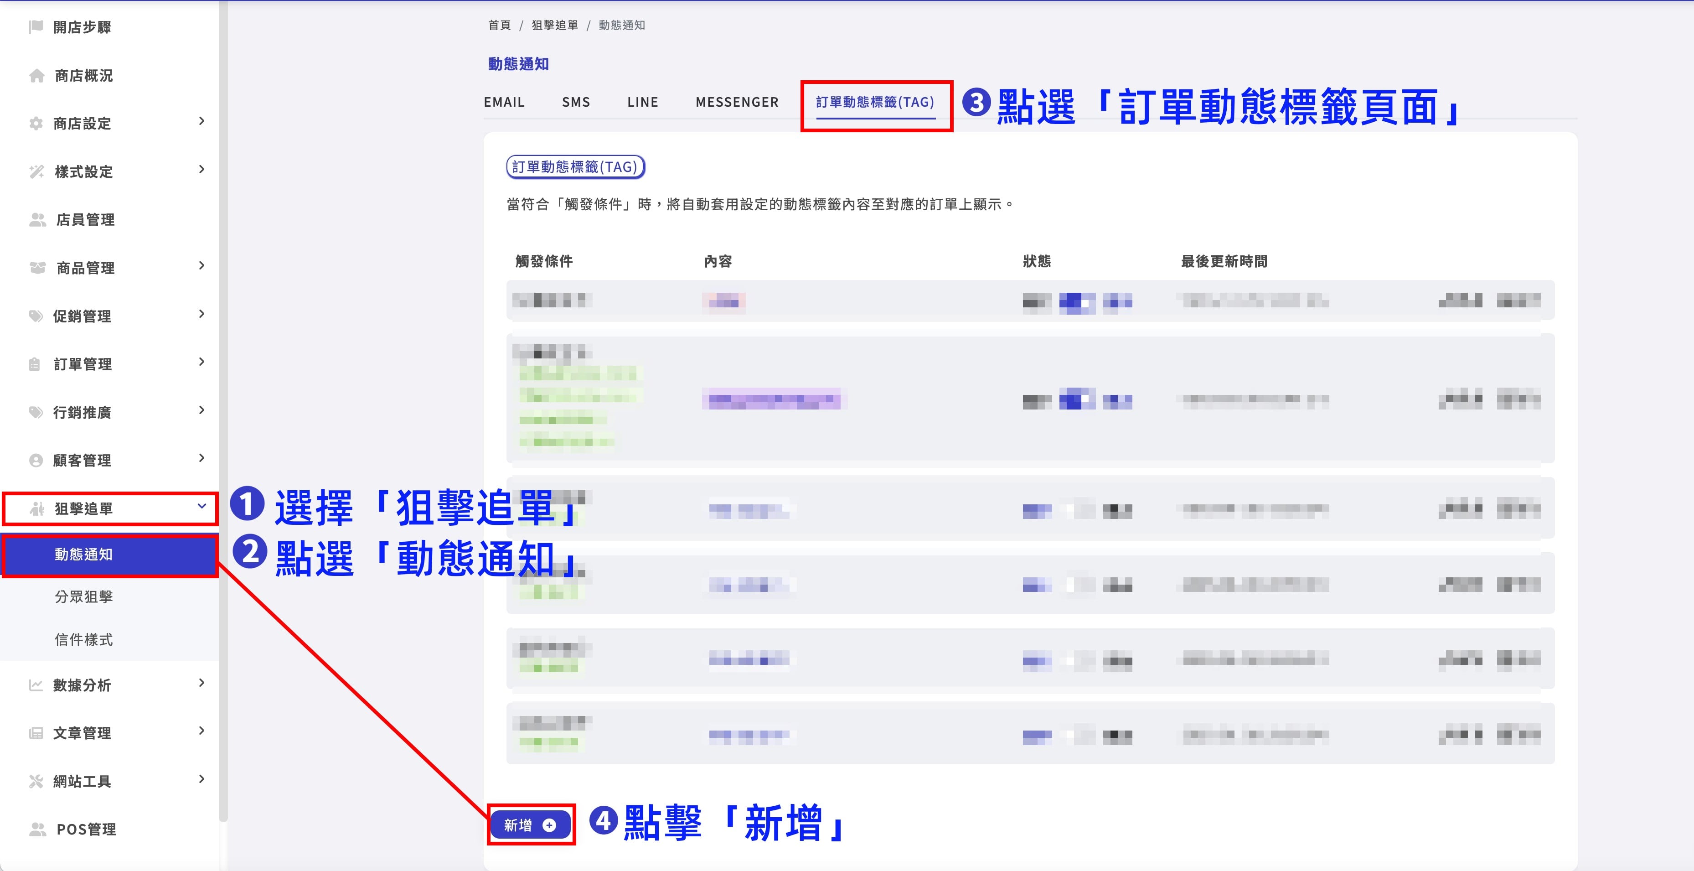Expand the 訂單管理 submenu chevron
Screen dimensions: 1694x871
click(x=202, y=362)
